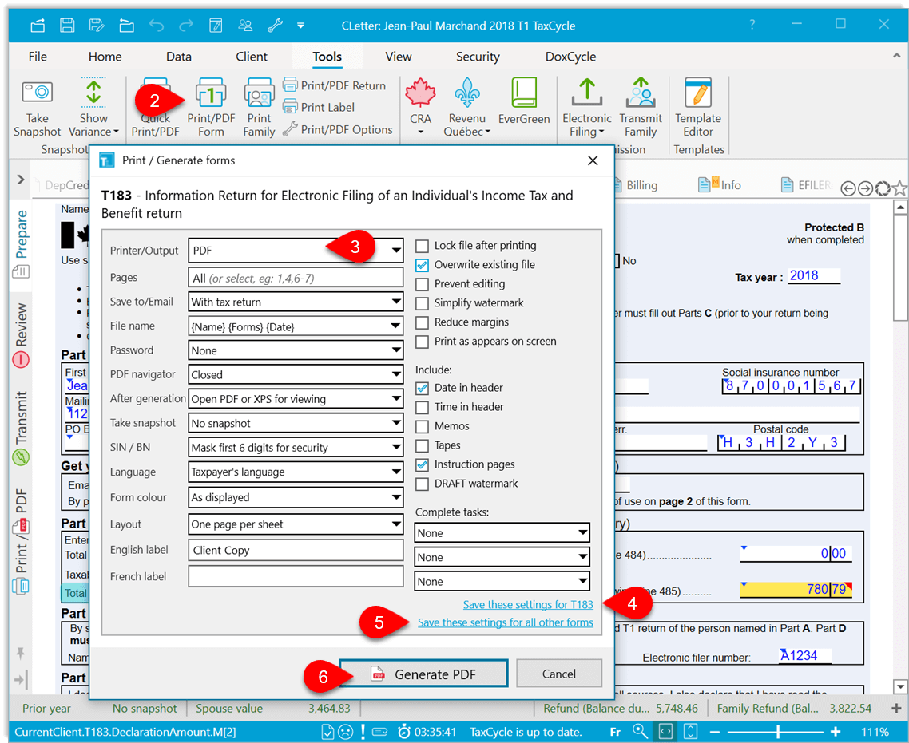909x743 pixels.
Task: Open the Language dropdown
Action: point(296,472)
